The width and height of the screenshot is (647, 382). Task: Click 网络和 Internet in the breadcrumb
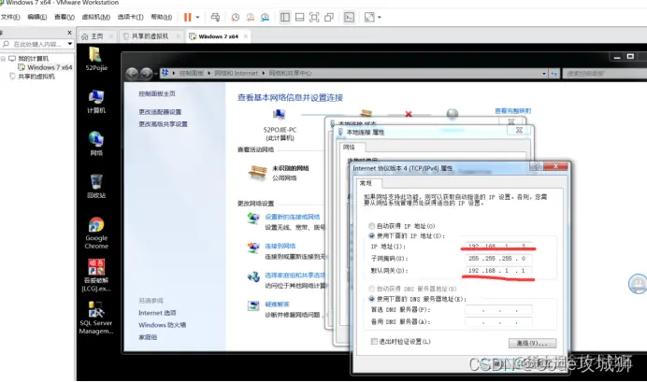click(236, 73)
